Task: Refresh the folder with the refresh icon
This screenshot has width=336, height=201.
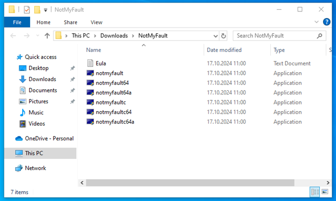Action: (223, 36)
